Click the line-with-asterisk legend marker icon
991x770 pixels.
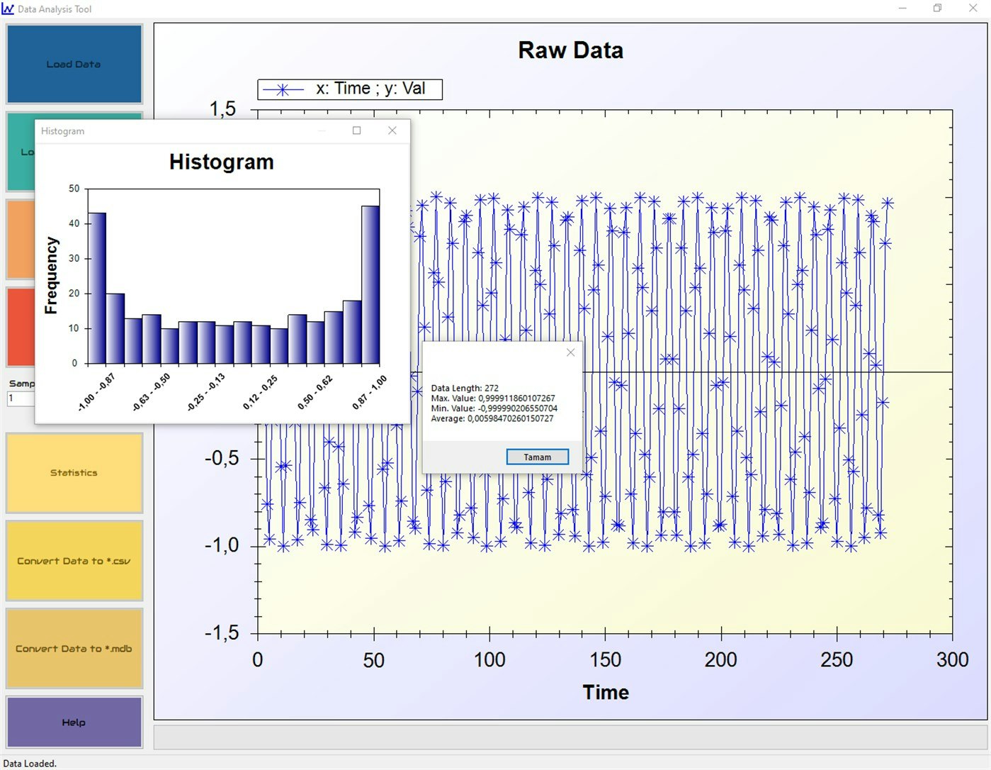tap(281, 88)
